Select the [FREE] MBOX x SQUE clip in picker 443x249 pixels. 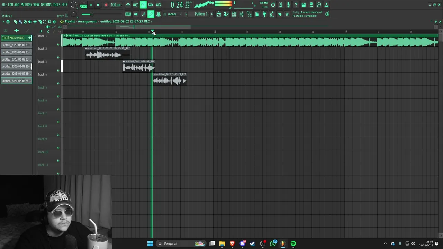16,38
